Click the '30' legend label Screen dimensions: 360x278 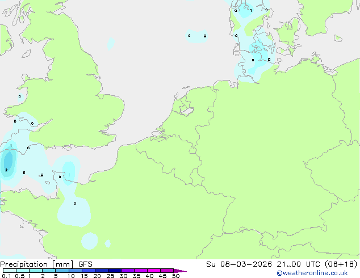pos(123,276)
